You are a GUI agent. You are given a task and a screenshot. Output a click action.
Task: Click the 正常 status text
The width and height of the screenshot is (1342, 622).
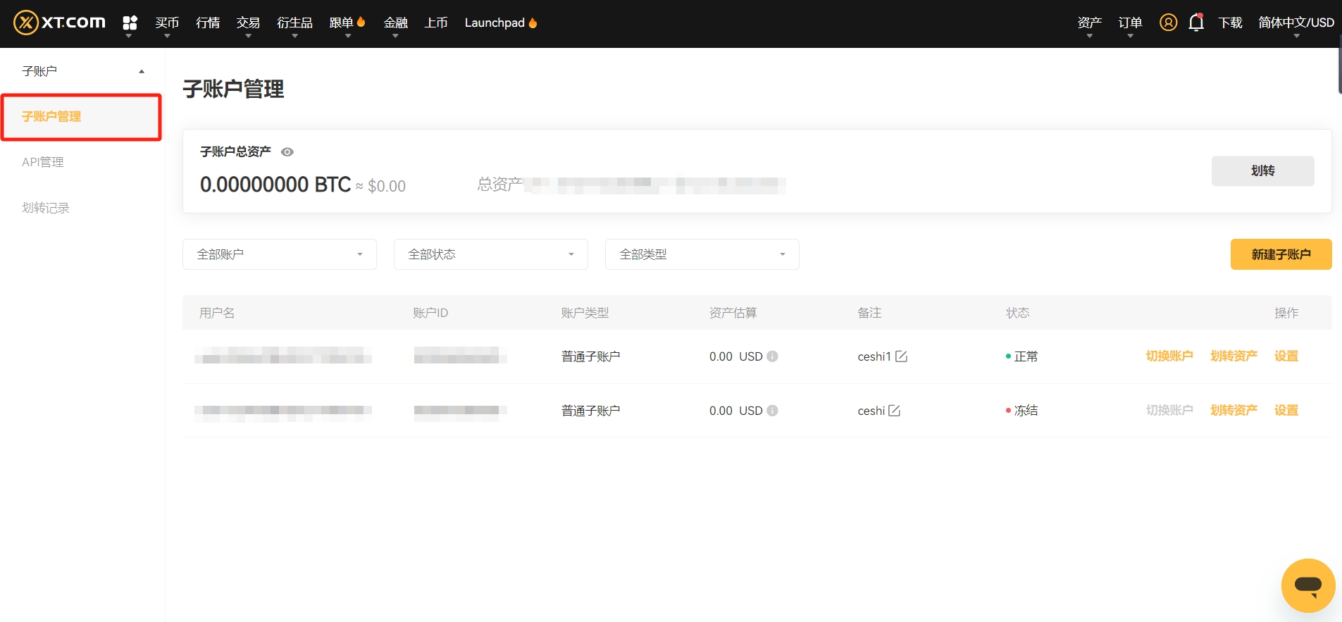[x=1026, y=356]
